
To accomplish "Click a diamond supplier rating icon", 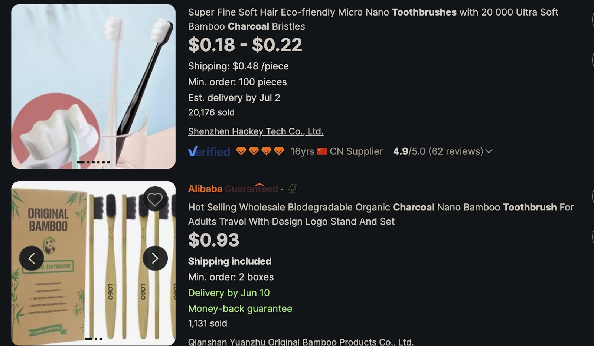I will [x=241, y=151].
